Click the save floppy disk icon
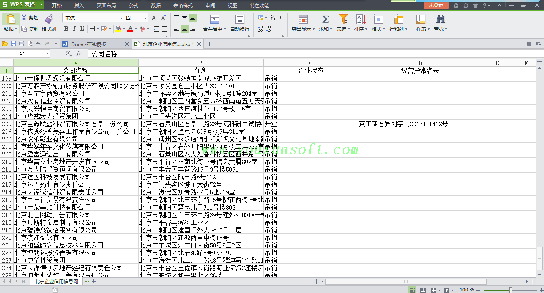Viewport: 544px width, 293px height. coord(13,44)
